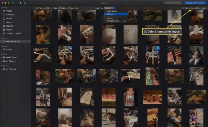Show Imports in the Library sidebar

(9, 30)
